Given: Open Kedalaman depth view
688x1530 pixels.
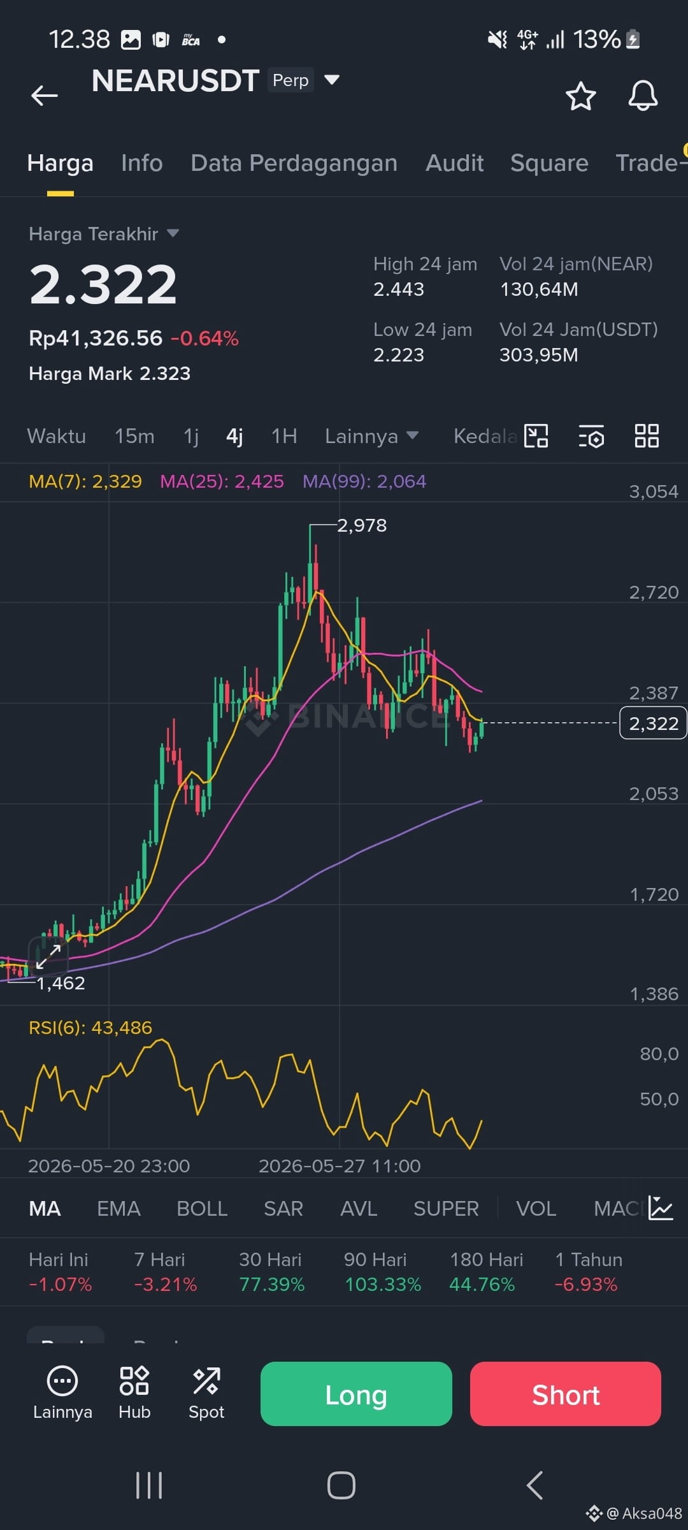Looking at the screenshot, I should click(x=485, y=436).
